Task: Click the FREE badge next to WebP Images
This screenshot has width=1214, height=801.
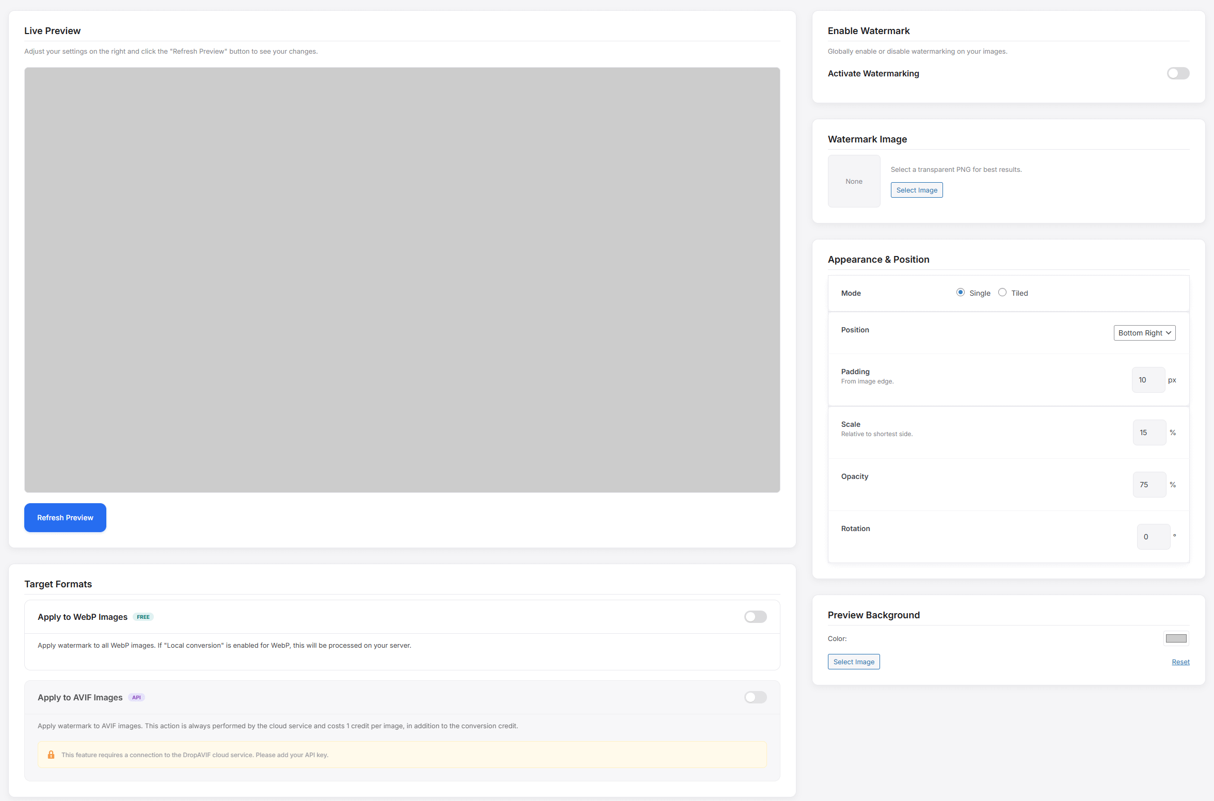Action: click(143, 617)
